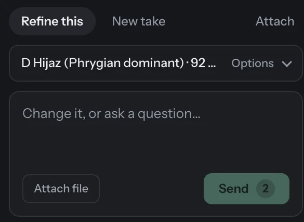Click the Attach file button
This screenshot has width=304, height=222.
tap(61, 188)
